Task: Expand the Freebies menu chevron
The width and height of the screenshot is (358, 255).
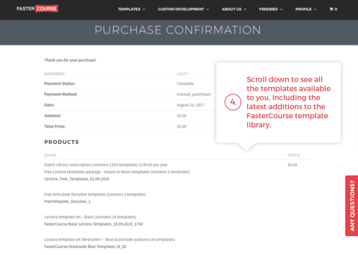Action: [x=281, y=9]
